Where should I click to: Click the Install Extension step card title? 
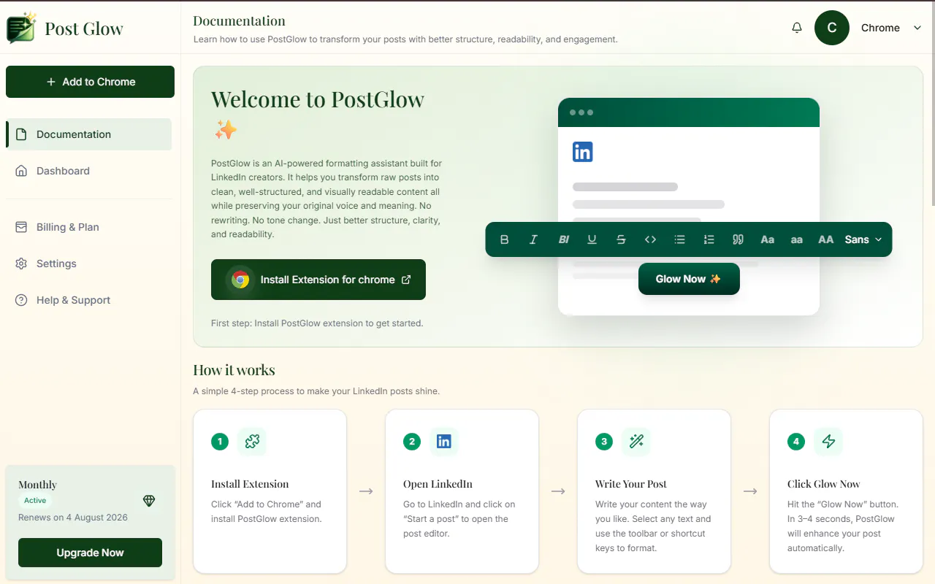point(250,484)
